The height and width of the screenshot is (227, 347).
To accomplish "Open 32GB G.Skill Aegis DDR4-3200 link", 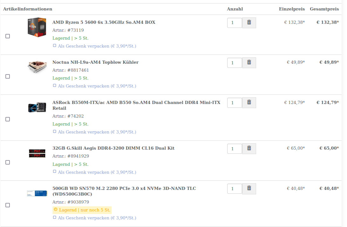I will [113, 148].
